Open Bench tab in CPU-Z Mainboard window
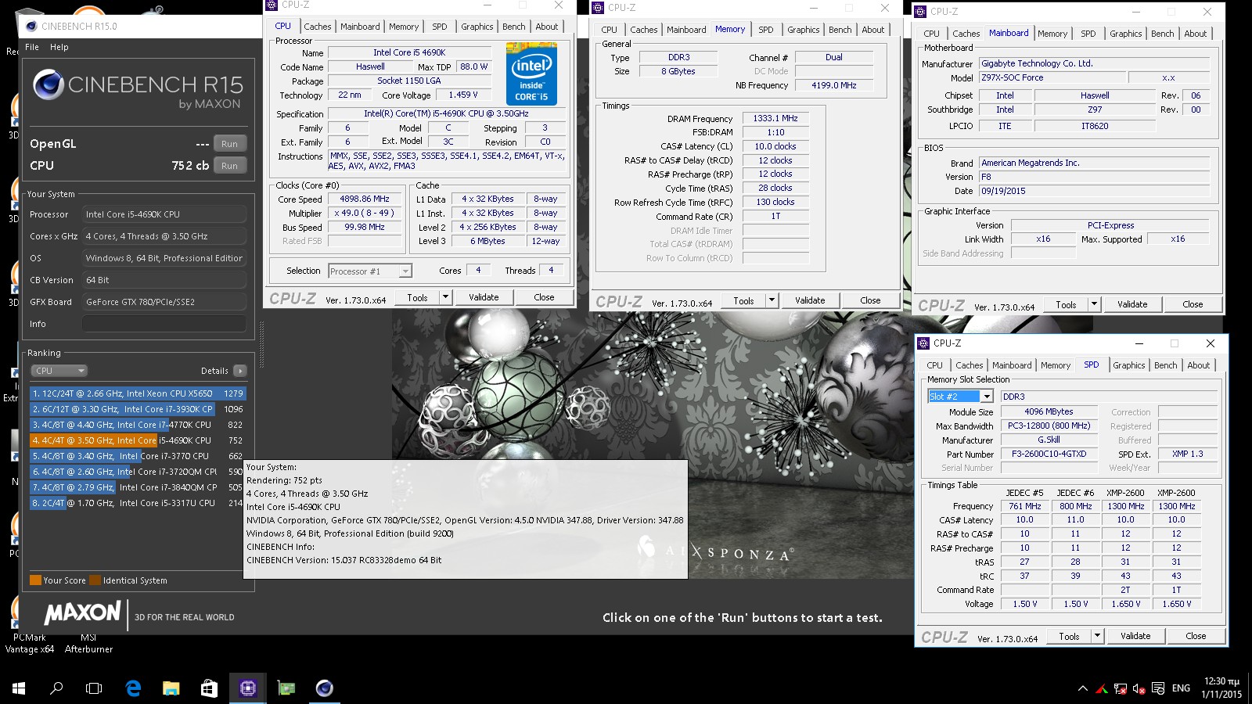 [x=1163, y=34]
